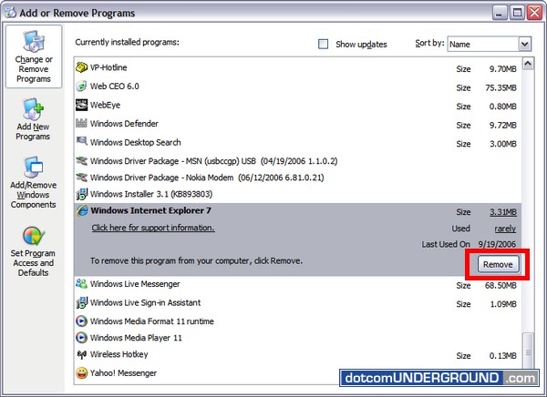Click the program list scroll up arrow

528,64
